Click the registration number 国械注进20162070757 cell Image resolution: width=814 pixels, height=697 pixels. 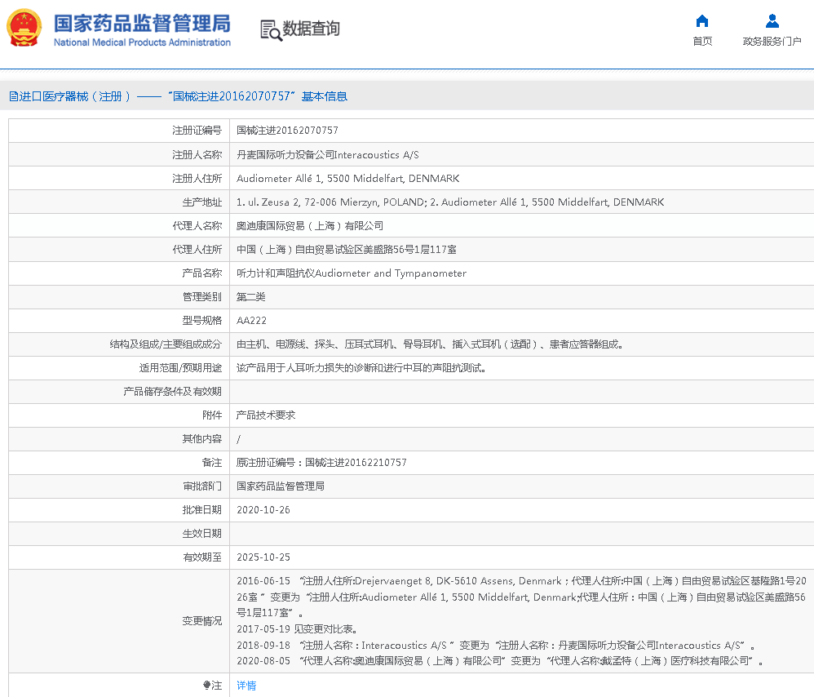click(287, 131)
